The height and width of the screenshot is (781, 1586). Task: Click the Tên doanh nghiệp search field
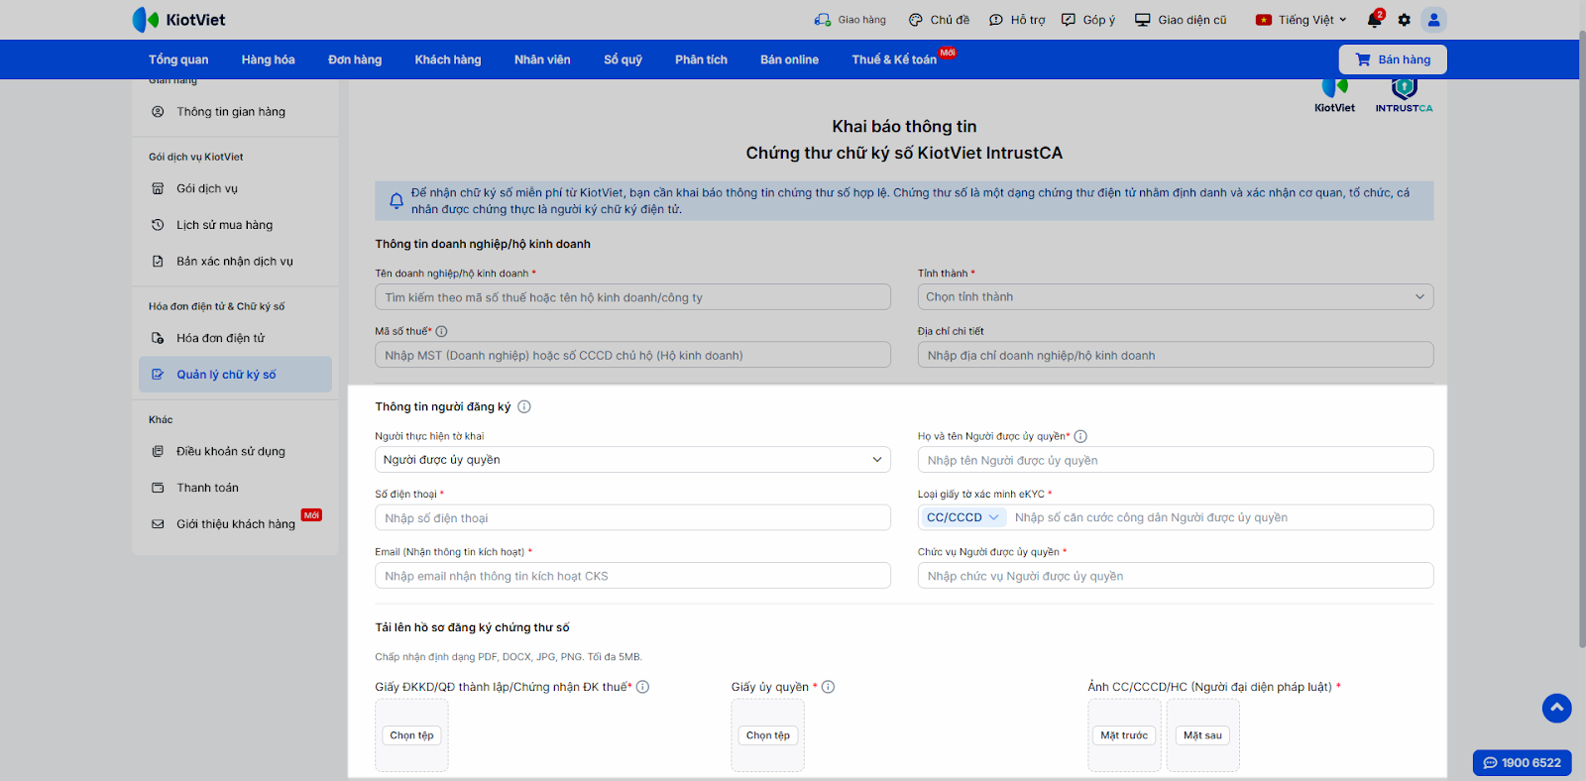pyautogui.click(x=632, y=297)
